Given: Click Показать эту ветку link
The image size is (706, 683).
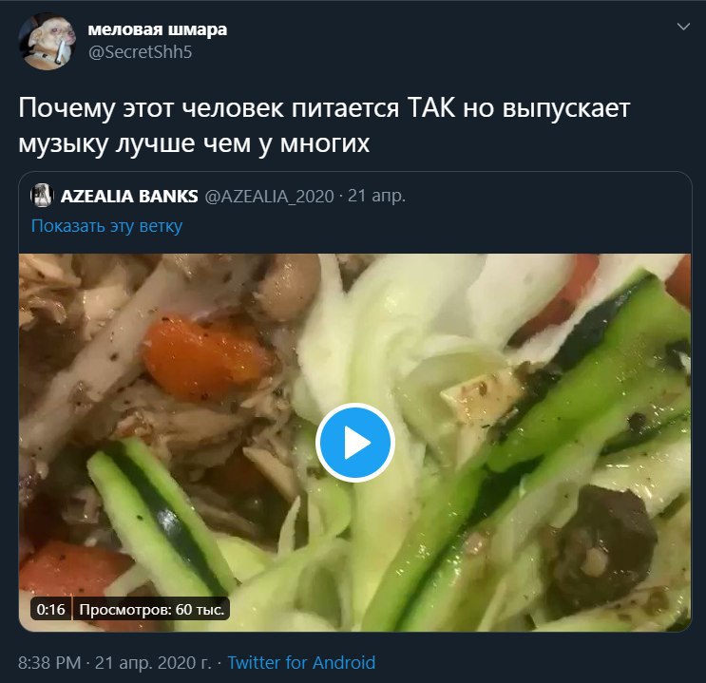Looking at the screenshot, I should click(x=106, y=225).
